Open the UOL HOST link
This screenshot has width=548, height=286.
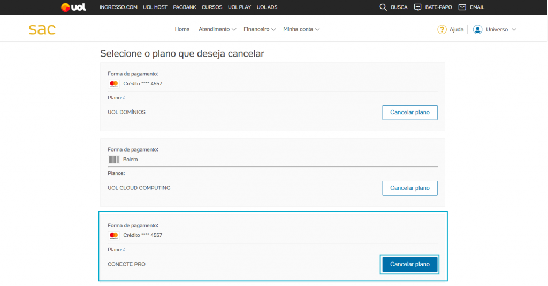[155, 7]
